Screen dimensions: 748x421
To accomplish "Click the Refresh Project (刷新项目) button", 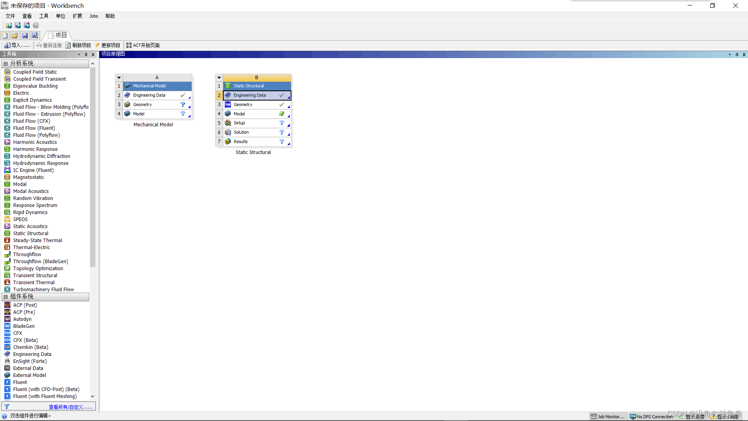I will pos(78,45).
